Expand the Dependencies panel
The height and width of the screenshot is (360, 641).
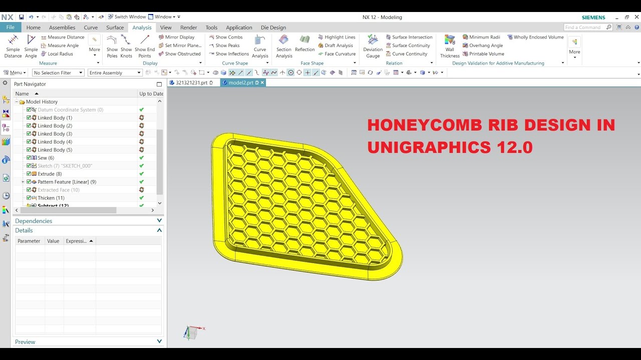(159, 220)
